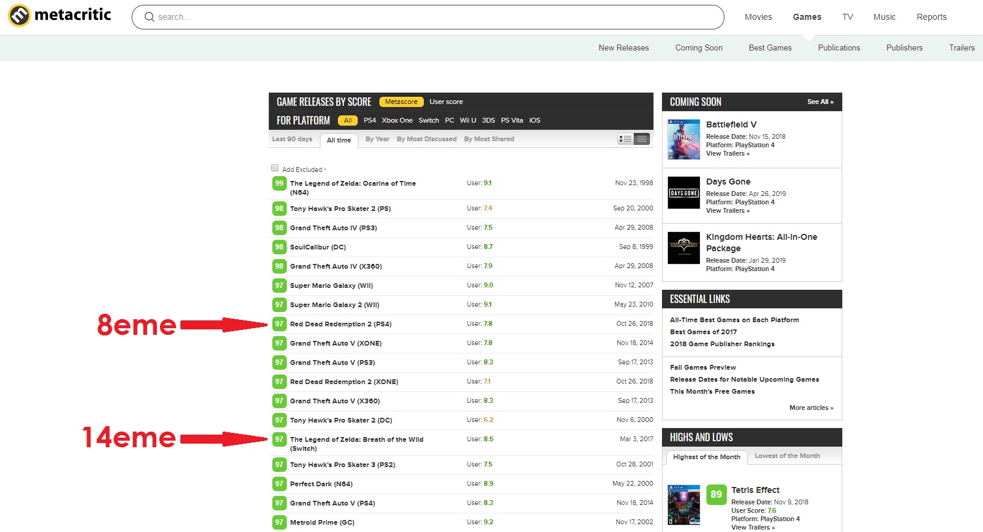Open Metroid Prime (GC) entry

(322, 523)
